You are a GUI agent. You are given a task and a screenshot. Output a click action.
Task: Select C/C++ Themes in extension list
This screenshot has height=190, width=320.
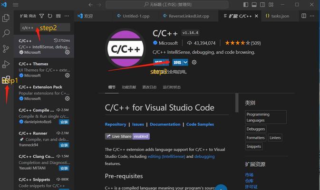coord(44,69)
